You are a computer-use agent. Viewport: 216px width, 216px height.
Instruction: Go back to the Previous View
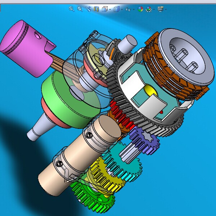[88, 9]
